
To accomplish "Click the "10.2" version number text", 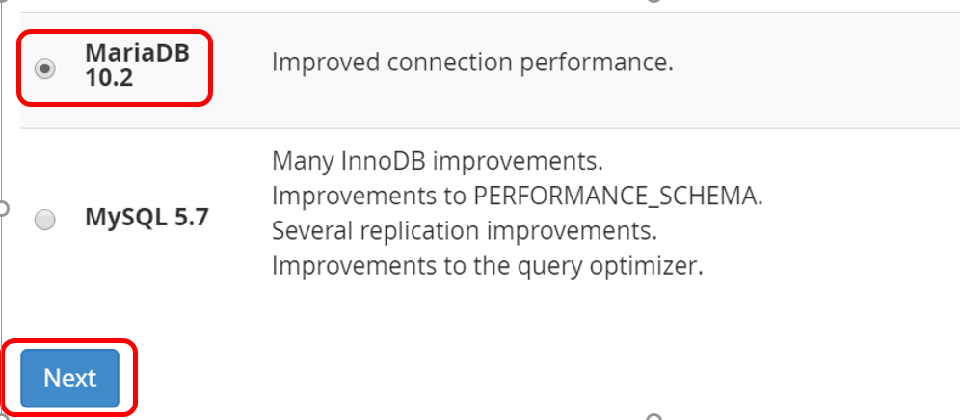I will pyautogui.click(x=108, y=78).
